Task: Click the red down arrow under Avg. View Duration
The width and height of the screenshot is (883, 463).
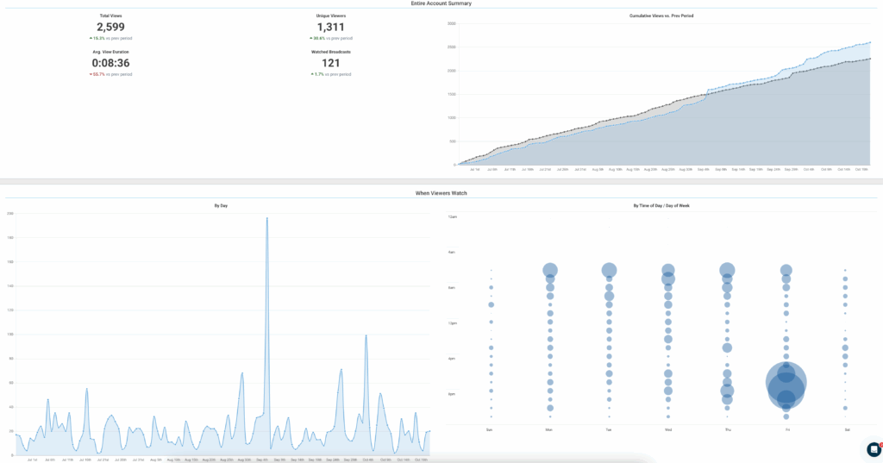Action: (x=91, y=74)
